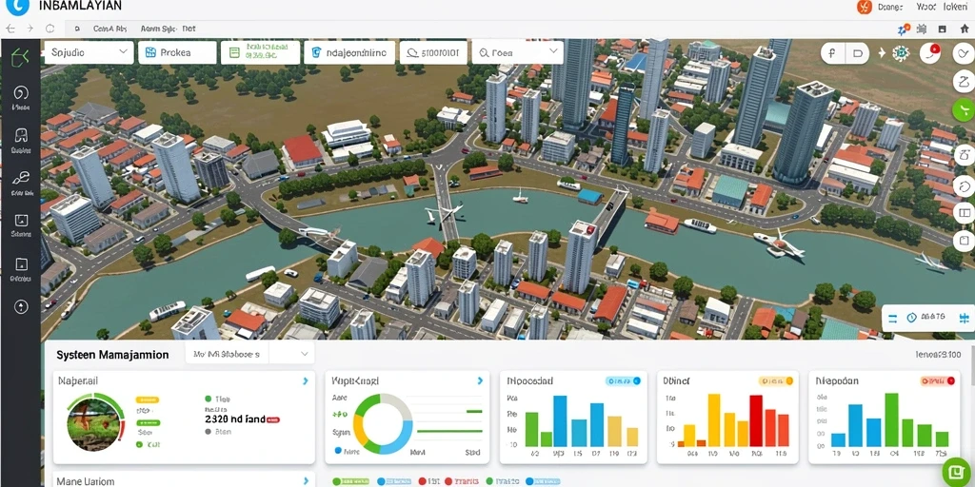Open the Spjudio dropdown
Viewport: 975px width, 487px height.
pyautogui.click(x=89, y=53)
